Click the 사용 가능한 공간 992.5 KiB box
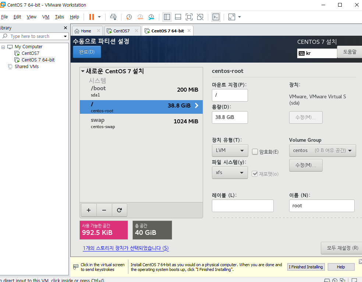 coord(104,230)
